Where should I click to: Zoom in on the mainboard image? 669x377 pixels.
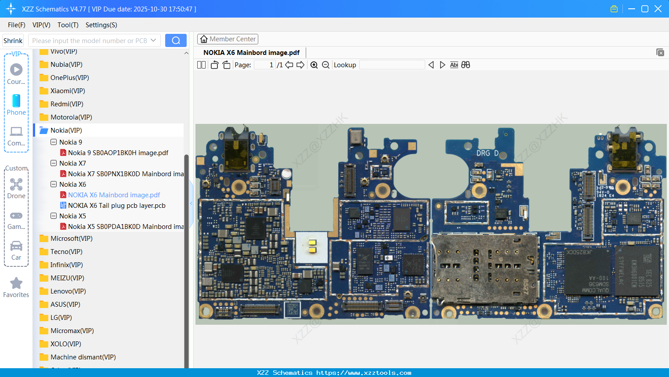click(314, 65)
